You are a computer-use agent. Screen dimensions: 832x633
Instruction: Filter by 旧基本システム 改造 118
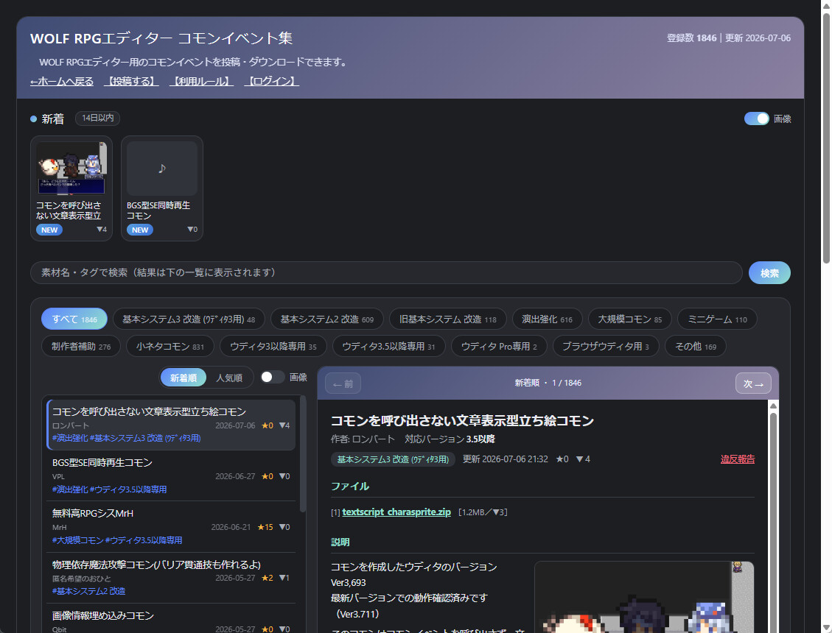click(x=448, y=319)
